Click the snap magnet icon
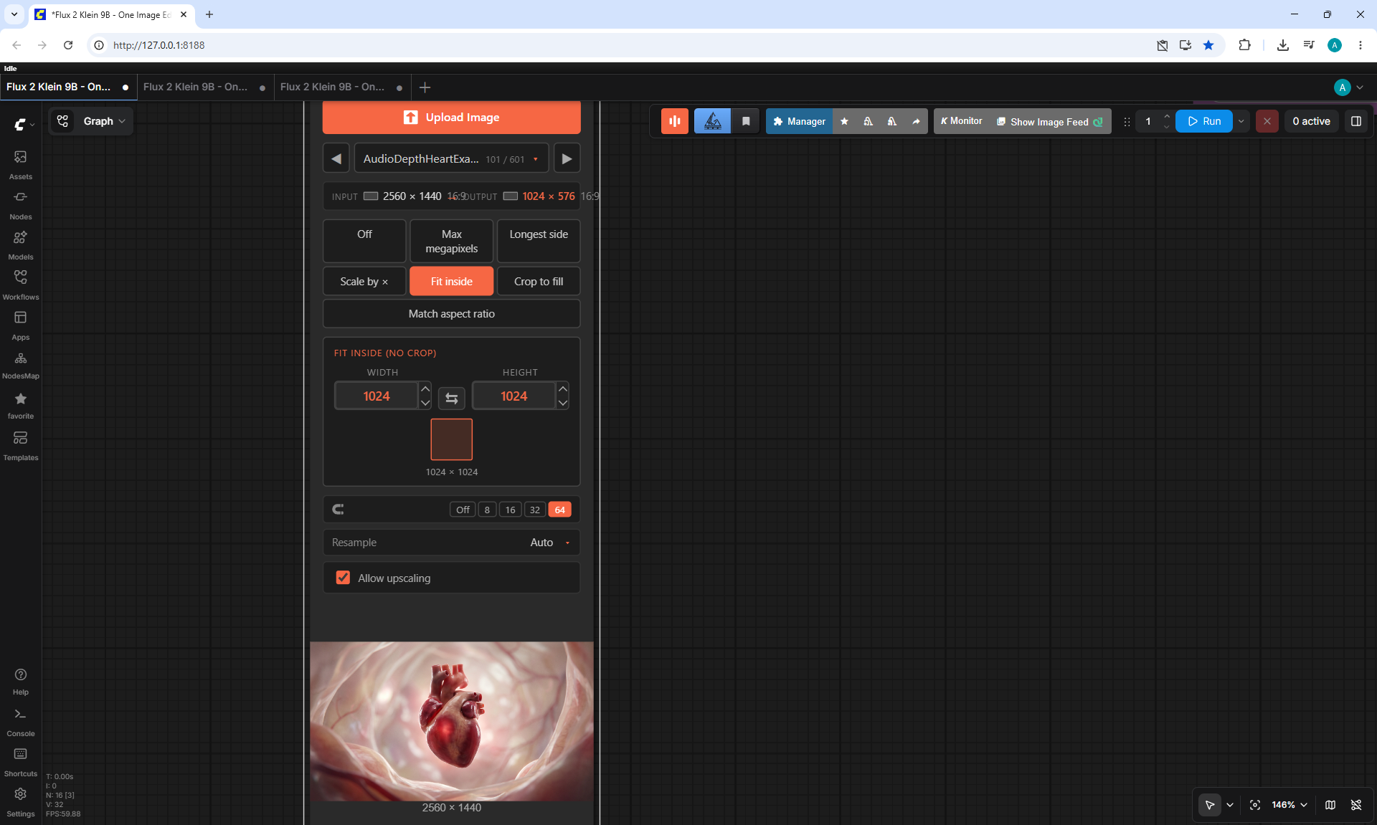This screenshot has height=825, width=1377. point(339,510)
